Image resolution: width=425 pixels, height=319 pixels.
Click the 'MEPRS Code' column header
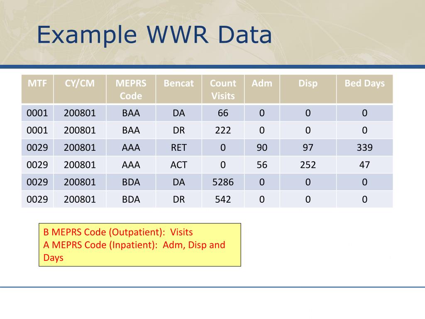click(131, 90)
